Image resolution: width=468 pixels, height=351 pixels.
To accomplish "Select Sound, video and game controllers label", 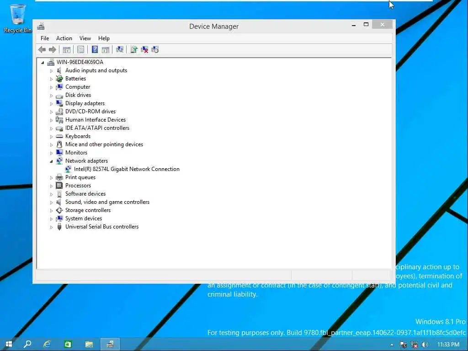I will pyautogui.click(x=107, y=202).
